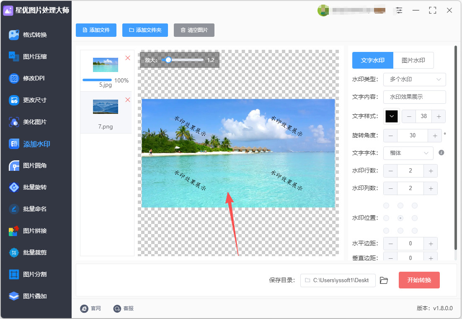Open the 格式转换 format conversion tool
This screenshot has width=462, height=319.
(x=28, y=35)
